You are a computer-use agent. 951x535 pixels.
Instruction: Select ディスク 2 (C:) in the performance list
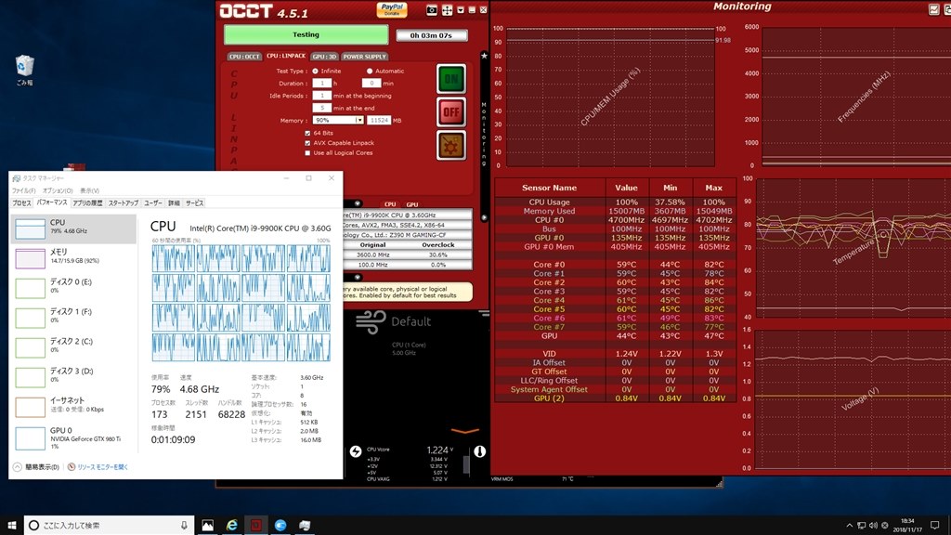[73, 346]
